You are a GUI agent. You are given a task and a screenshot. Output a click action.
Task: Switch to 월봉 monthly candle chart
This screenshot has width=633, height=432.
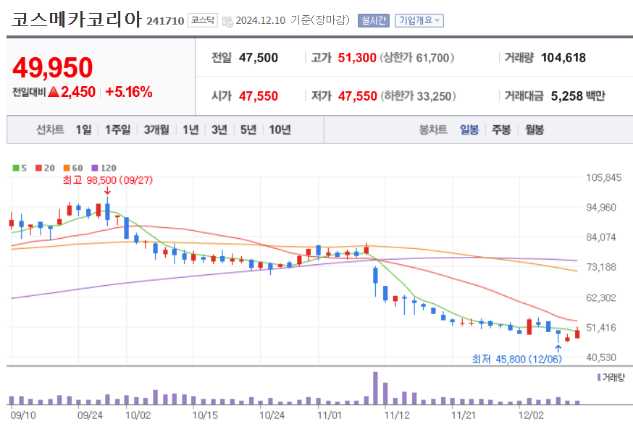click(x=534, y=130)
